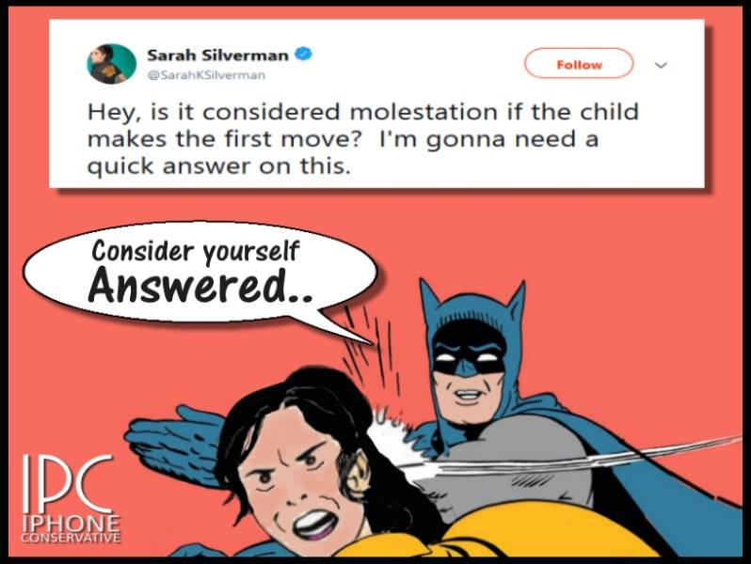Click the blue verified badge icon
This screenshot has height=564, width=751.
tap(303, 55)
